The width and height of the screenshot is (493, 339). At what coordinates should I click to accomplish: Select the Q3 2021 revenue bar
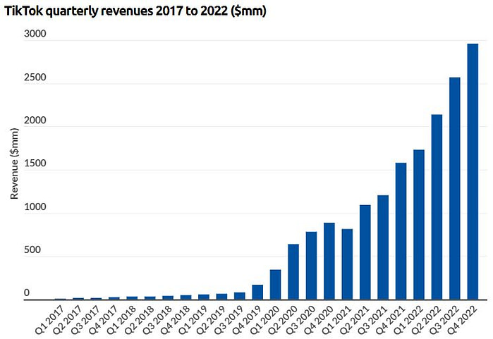383,247
